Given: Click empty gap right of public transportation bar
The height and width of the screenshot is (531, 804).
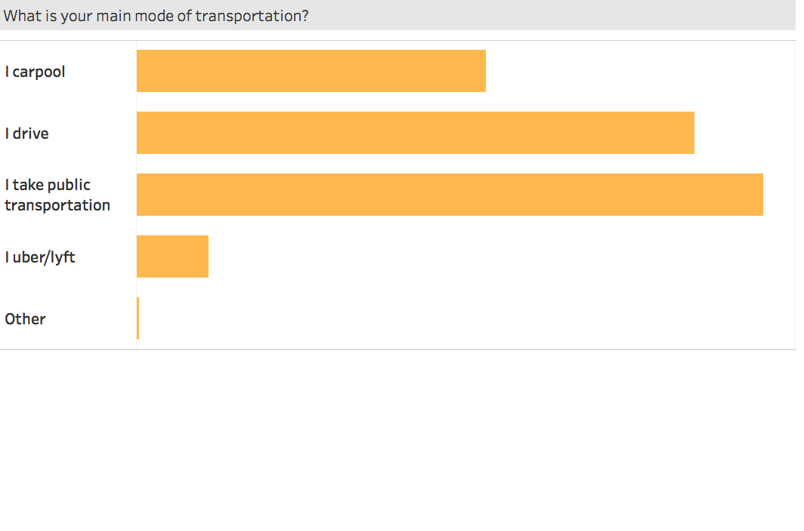Looking at the screenshot, I should click(779, 195).
